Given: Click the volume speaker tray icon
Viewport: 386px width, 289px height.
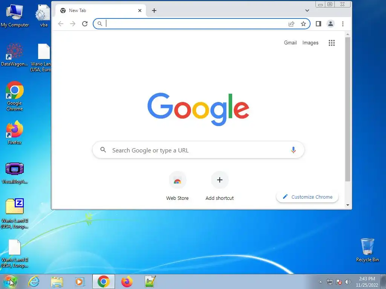Looking at the screenshot, I should pos(348,282).
